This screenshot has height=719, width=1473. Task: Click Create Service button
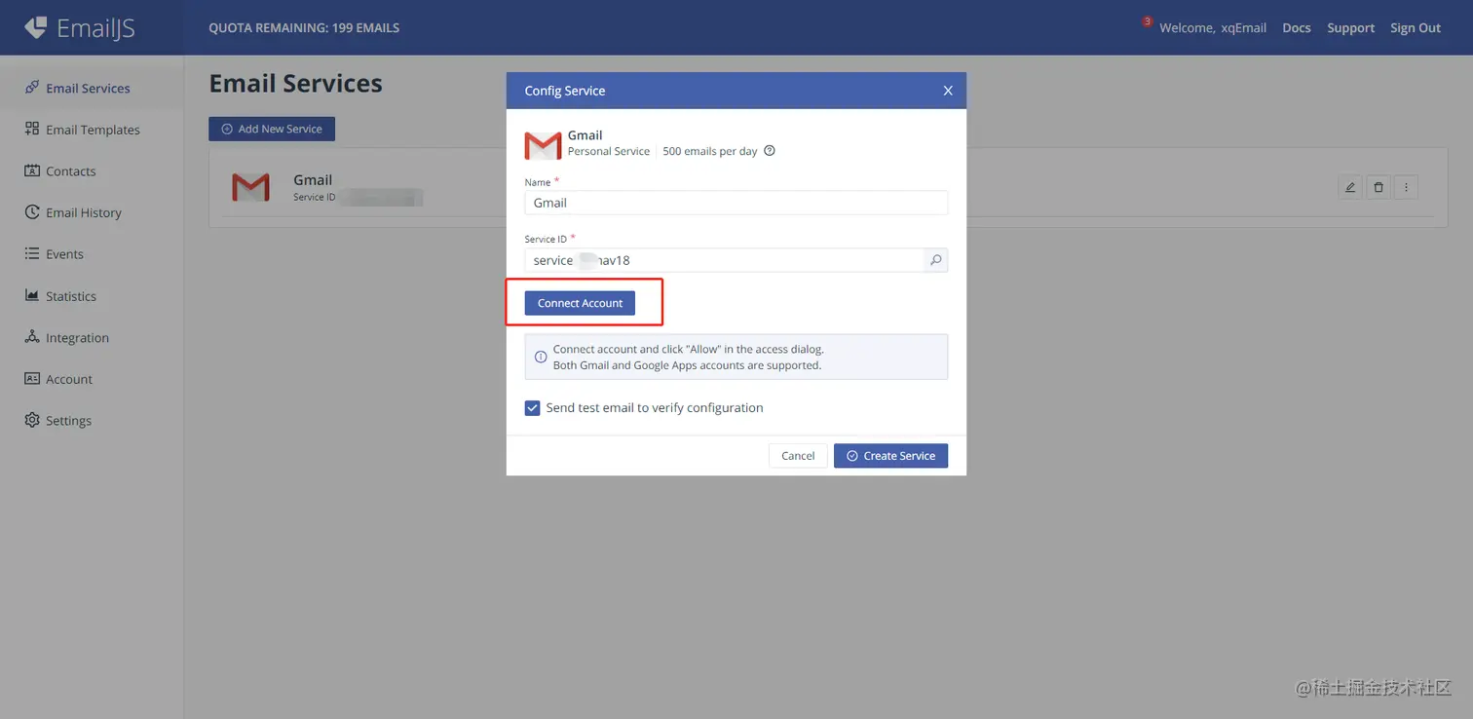coord(890,456)
